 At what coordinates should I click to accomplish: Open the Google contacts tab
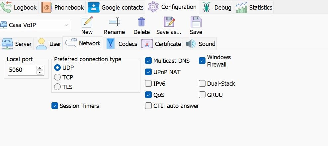pos(116,7)
